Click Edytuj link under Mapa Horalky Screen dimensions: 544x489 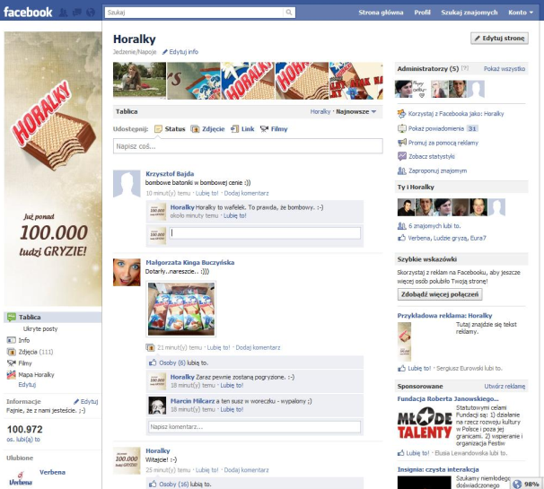tap(27, 385)
